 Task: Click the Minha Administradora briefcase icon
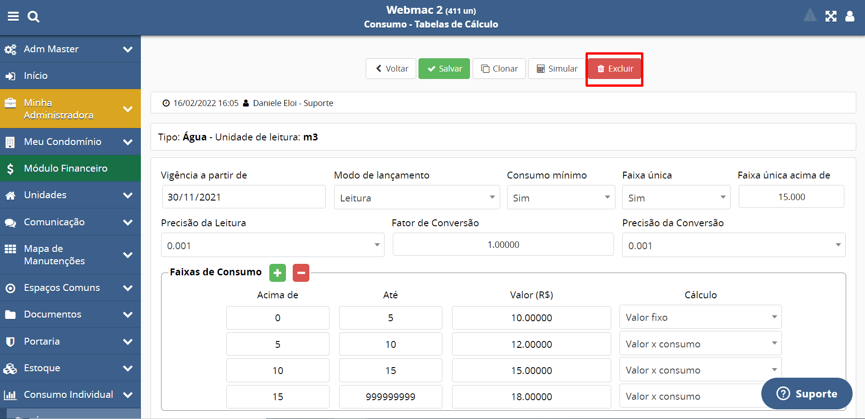(11, 103)
